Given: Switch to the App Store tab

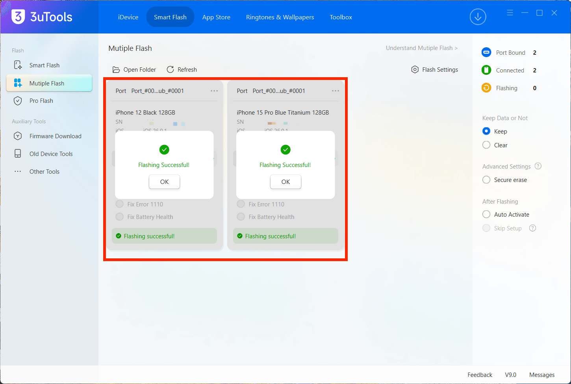Looking at the screenshot, I should 216,17.
